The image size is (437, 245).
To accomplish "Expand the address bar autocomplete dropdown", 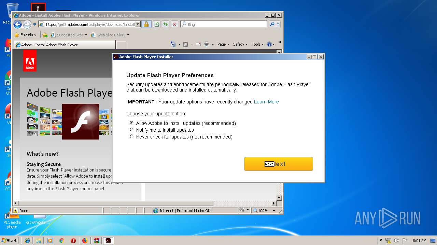I will point(138,24).
